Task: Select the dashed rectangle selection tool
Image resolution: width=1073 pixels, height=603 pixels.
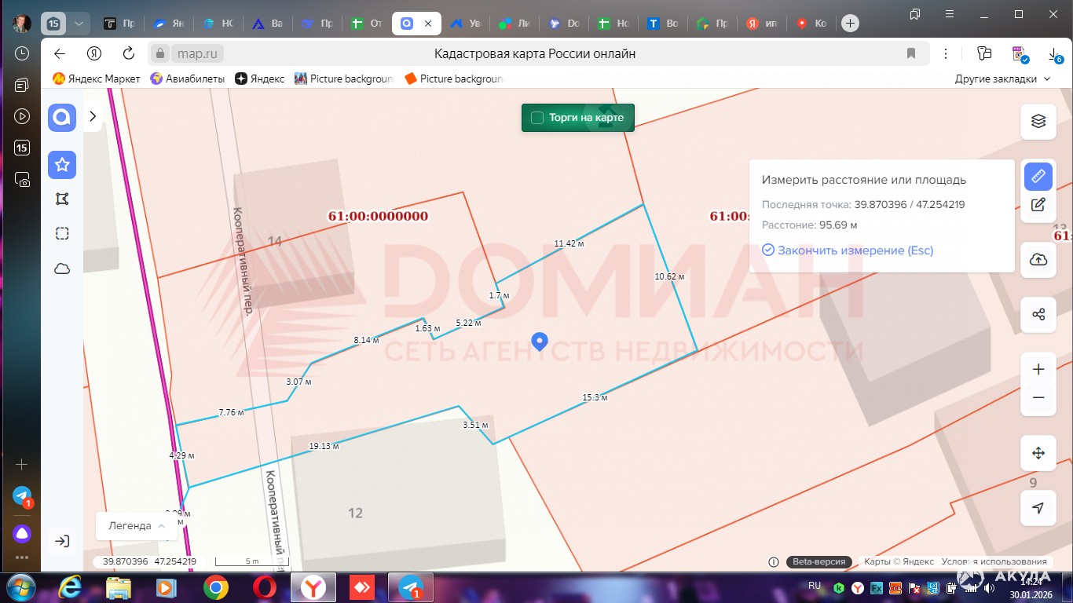Action: tap(62, 234)
